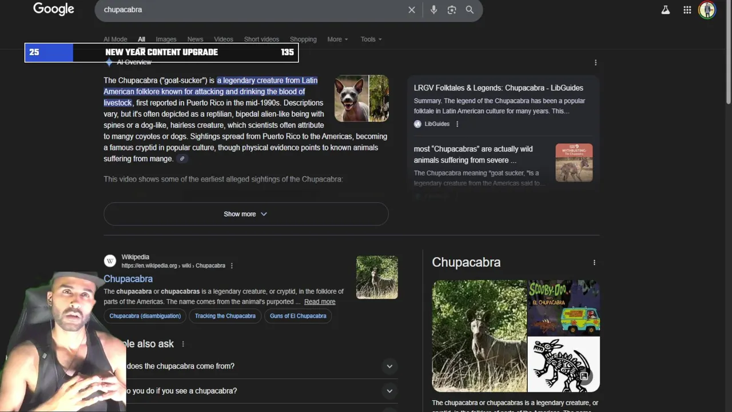Screen dimensions: 732x412
Task: Open the large chupacabra photo in knowledge panel
Action: coord(479,336)
